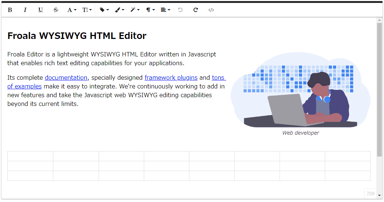This screenshot has height=202, width=384.
Task: Click the scrollbar down arrow
Action: 379,195
